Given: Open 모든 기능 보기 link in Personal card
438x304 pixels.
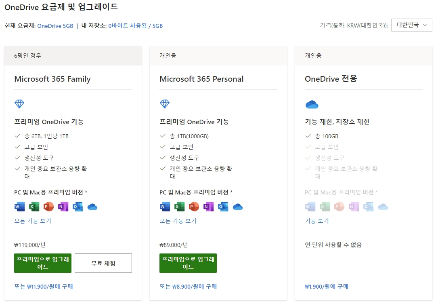Looking at the screenshot, I should coord(178,221).
